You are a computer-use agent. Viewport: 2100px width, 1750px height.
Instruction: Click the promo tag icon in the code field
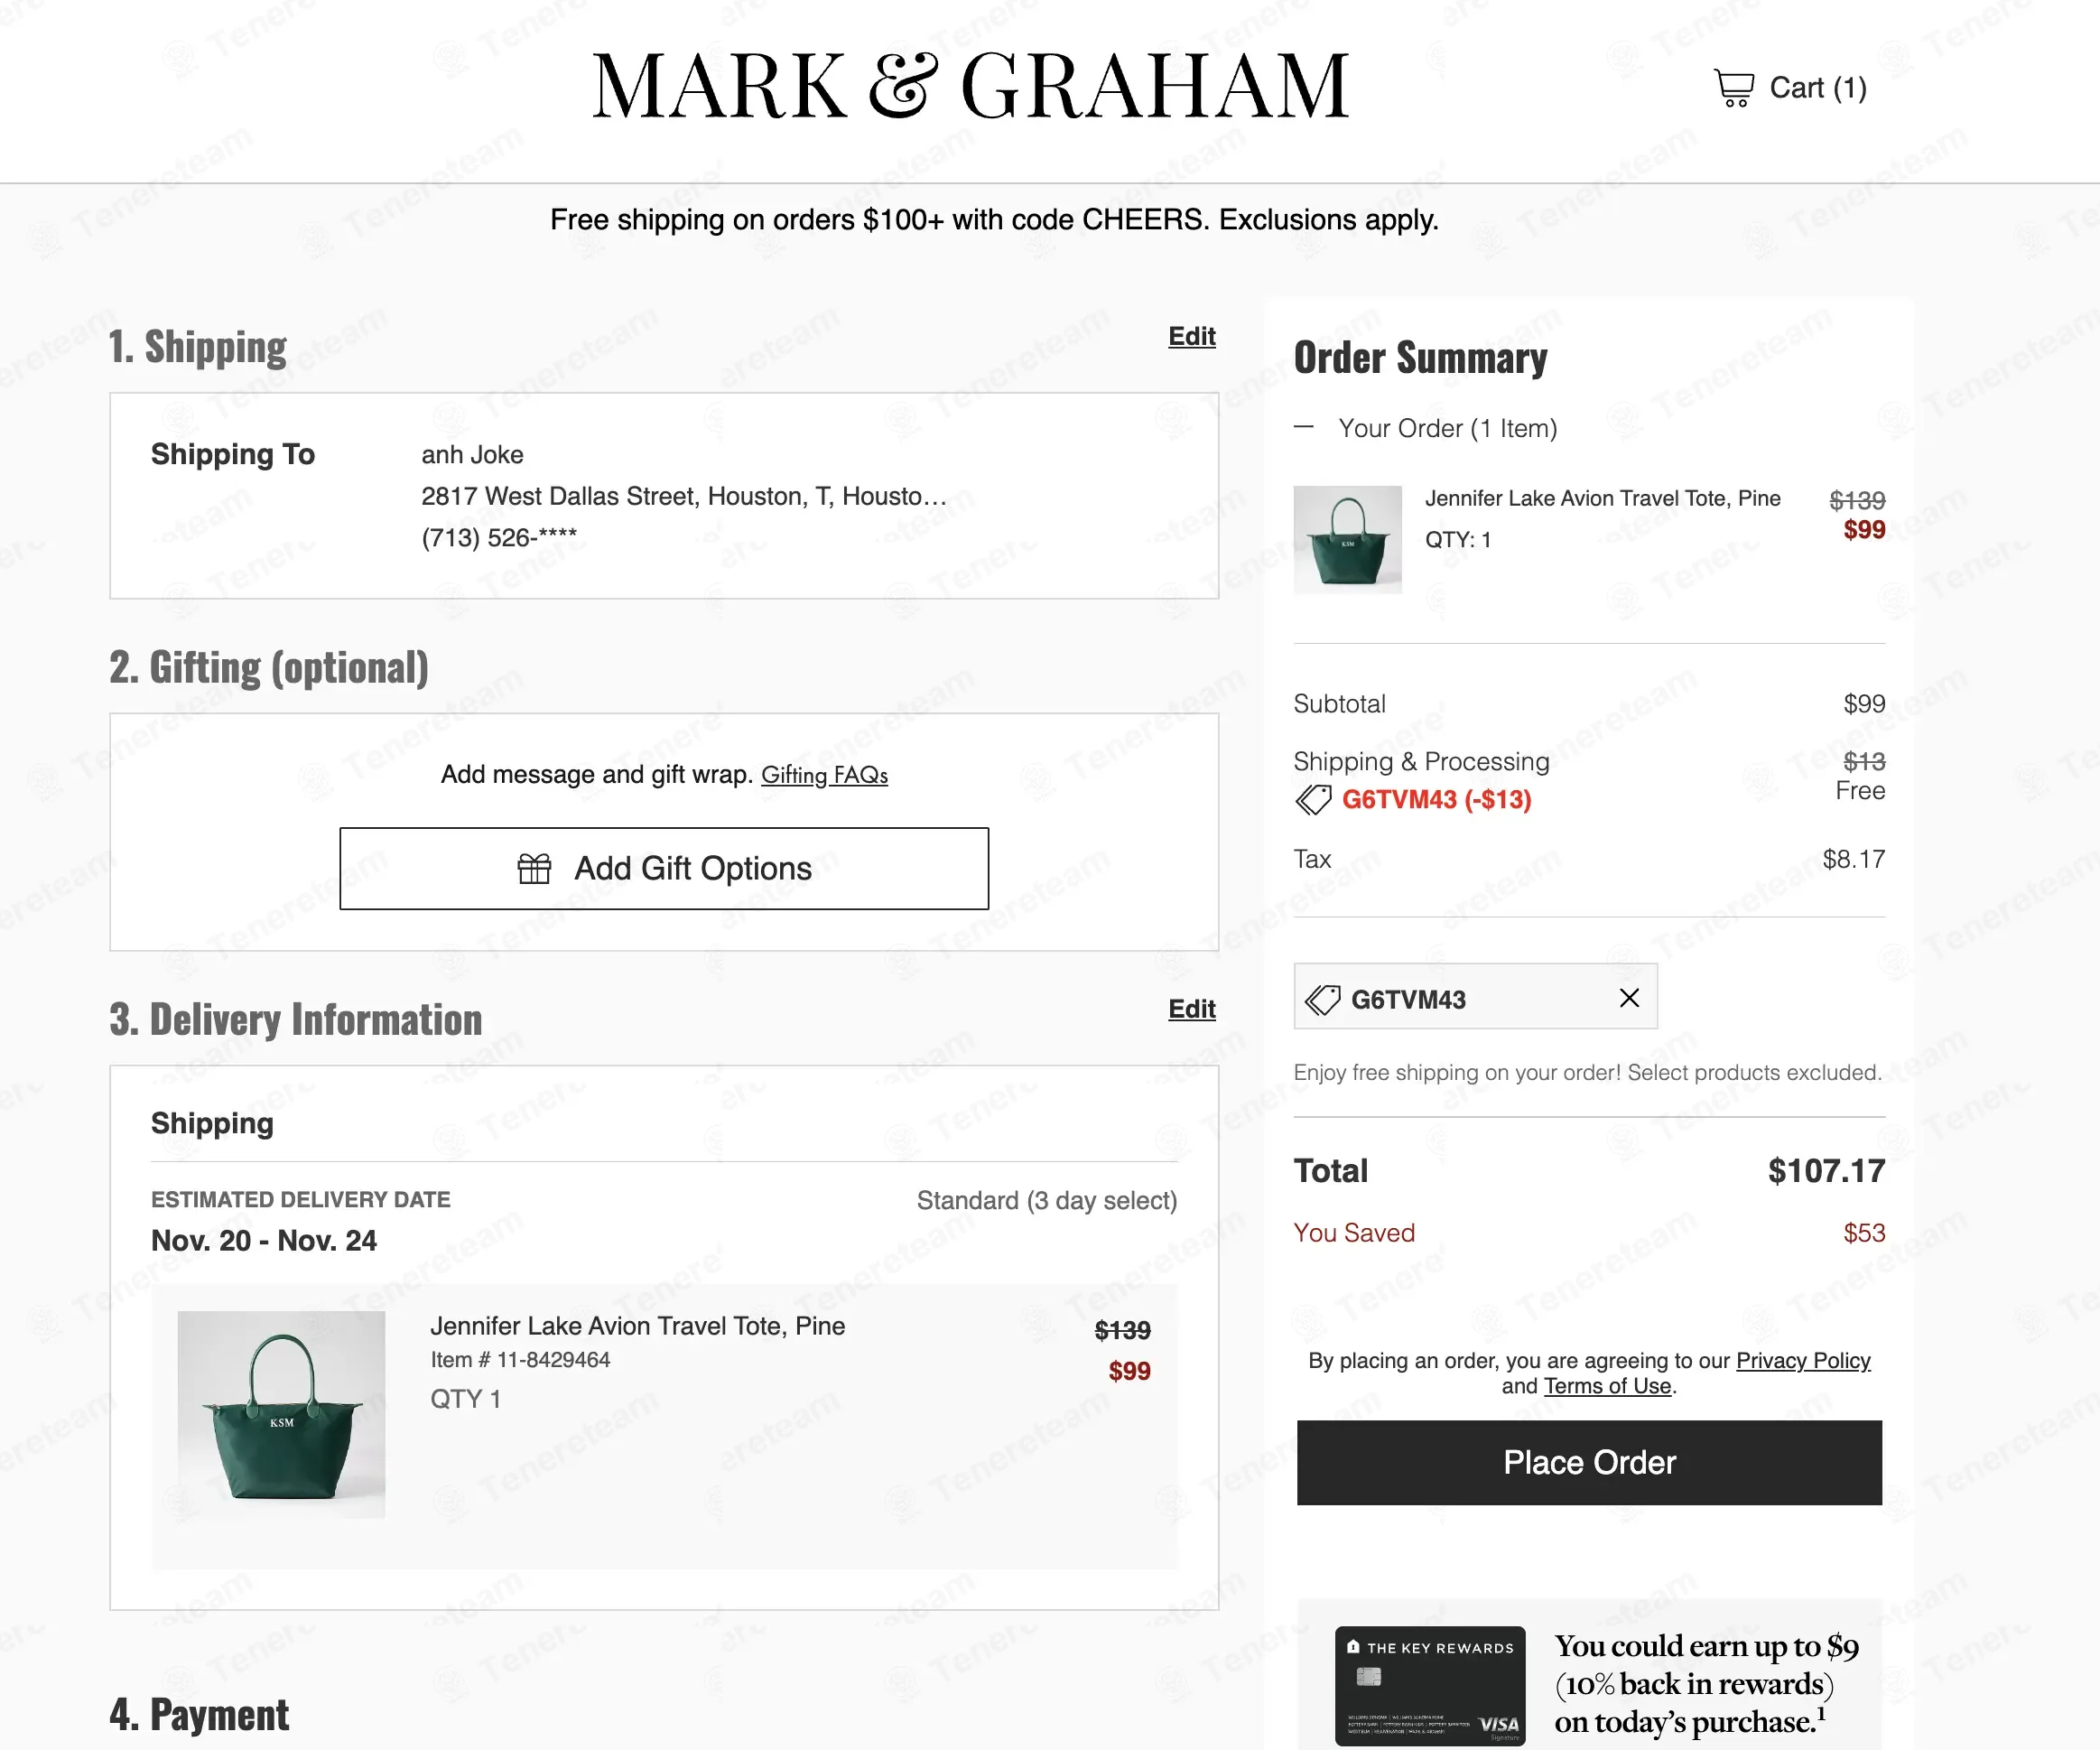pyautogui.click(x=1322, y=999)
